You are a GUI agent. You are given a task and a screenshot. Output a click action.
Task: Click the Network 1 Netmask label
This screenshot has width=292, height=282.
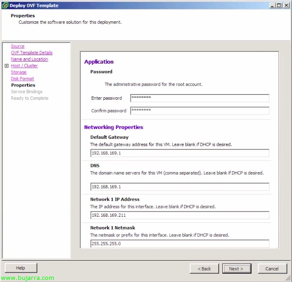pos(113,228)
